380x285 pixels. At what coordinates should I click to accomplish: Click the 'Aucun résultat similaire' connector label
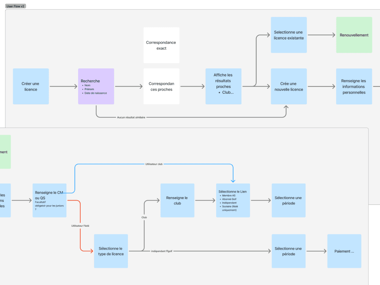[x=132, y=118]
